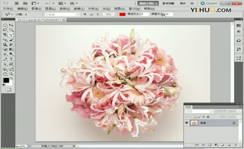Open the 文件(F) menu

pyautogui.click(x=8, y=9)
